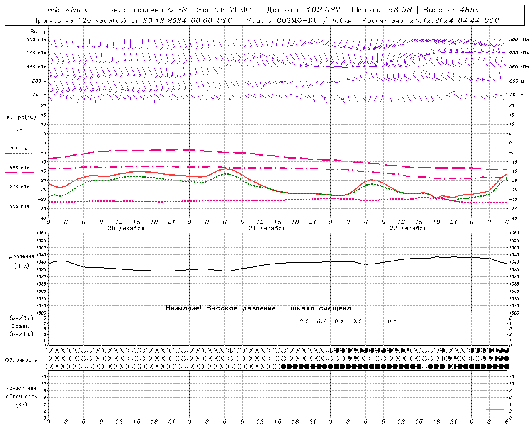Click the longitude value "Долгота: 102.087"
This screenshot has height=425, width=531.
(x=304, y=10)
